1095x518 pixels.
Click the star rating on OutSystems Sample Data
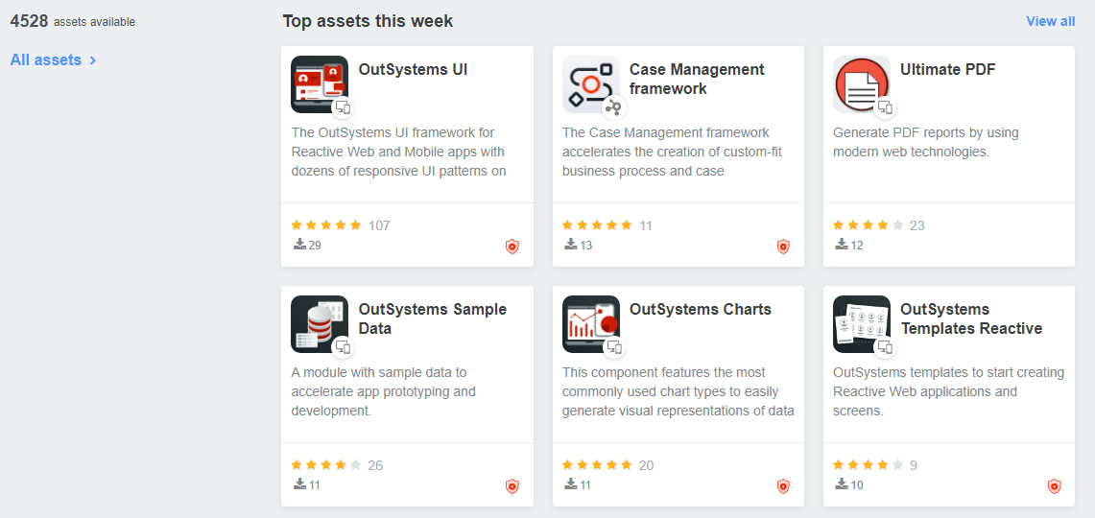[x=326, y=465]
